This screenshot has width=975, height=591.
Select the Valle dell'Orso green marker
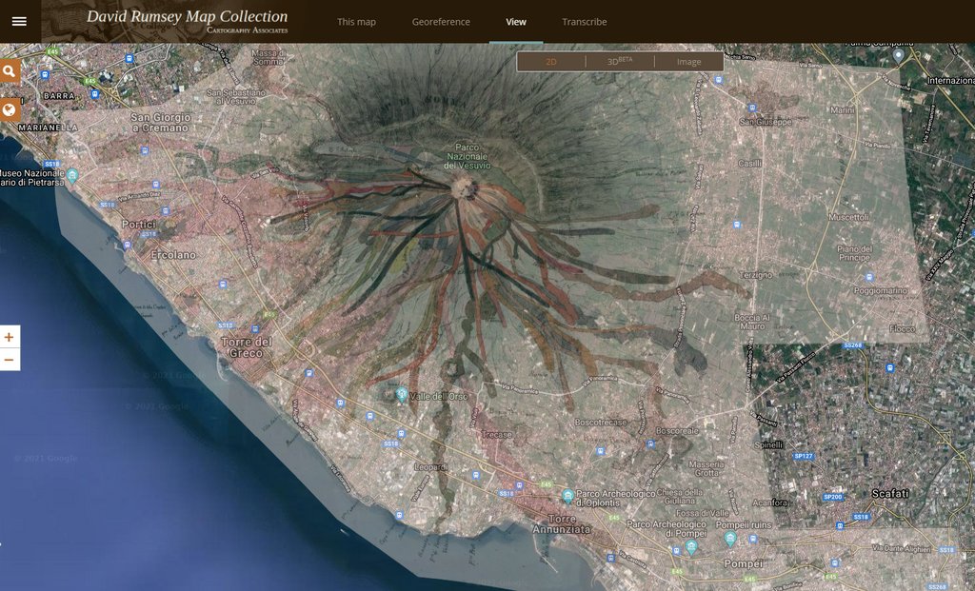[x=401, y=392]
